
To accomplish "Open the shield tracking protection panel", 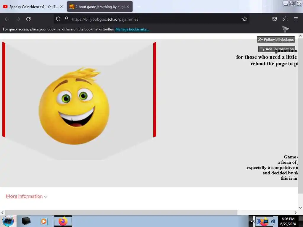I will coord(58,19).
